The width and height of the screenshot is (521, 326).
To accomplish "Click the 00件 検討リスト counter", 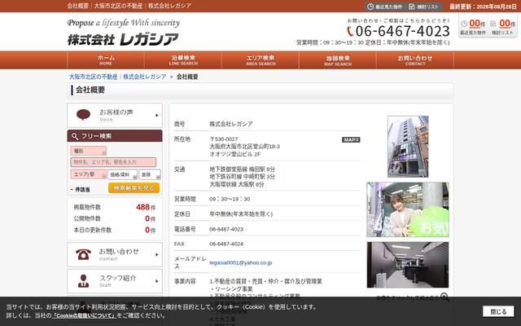I will 503,27.
